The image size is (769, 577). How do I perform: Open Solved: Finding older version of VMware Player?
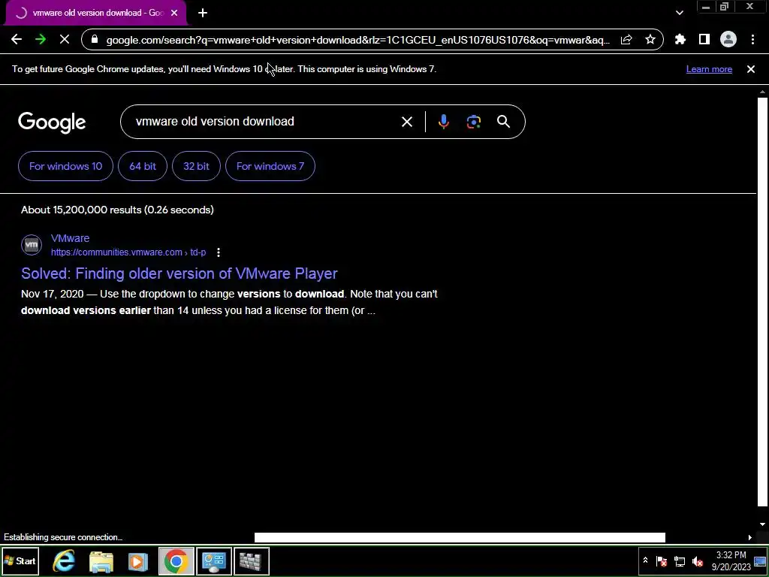pyautogui.click(x=179, y=273)
